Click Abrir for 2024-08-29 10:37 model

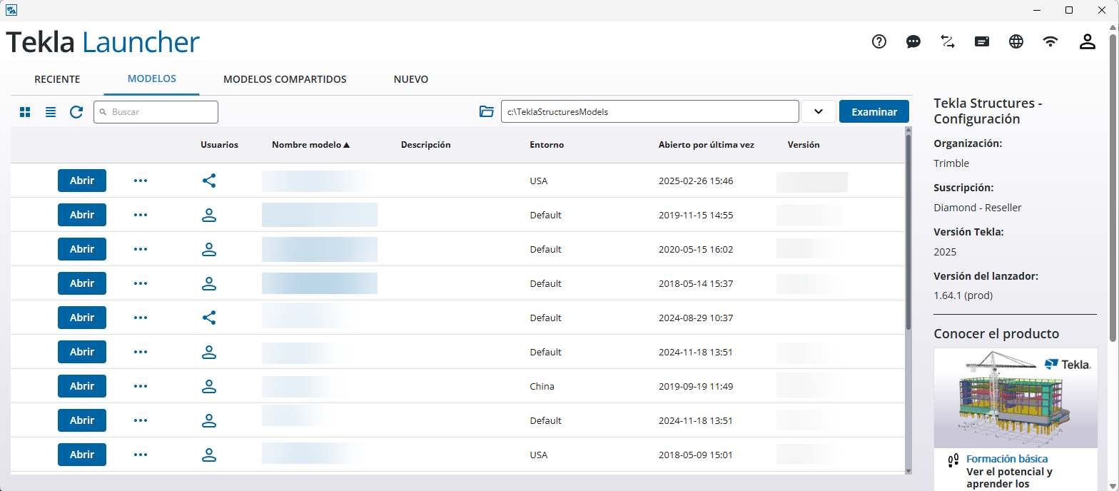point(82,318)
